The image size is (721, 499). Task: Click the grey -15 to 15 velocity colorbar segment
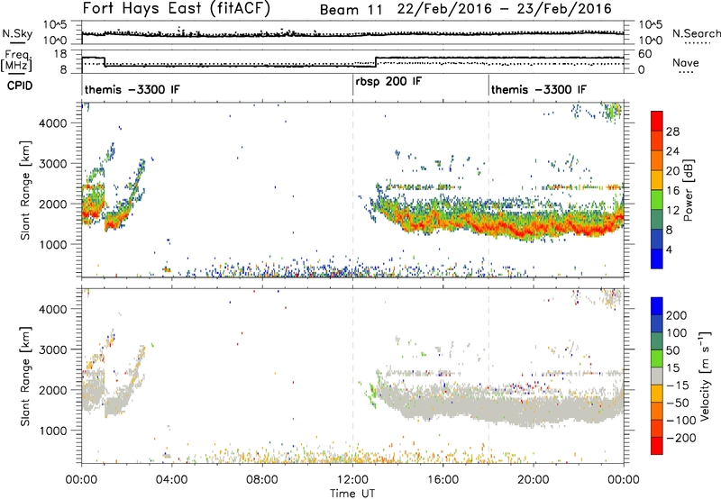coord(657,376)
